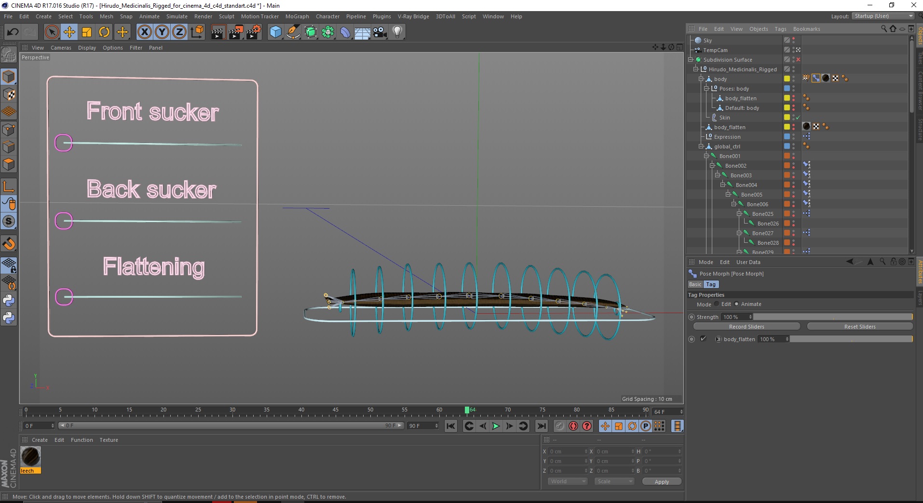Select Skin object in tree
Image resolution: width=923 pixels, height=503 pixels.
click(x=724, y=118)
